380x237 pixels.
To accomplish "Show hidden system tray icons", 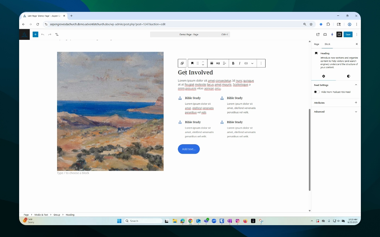I will [x=312, y=221].
